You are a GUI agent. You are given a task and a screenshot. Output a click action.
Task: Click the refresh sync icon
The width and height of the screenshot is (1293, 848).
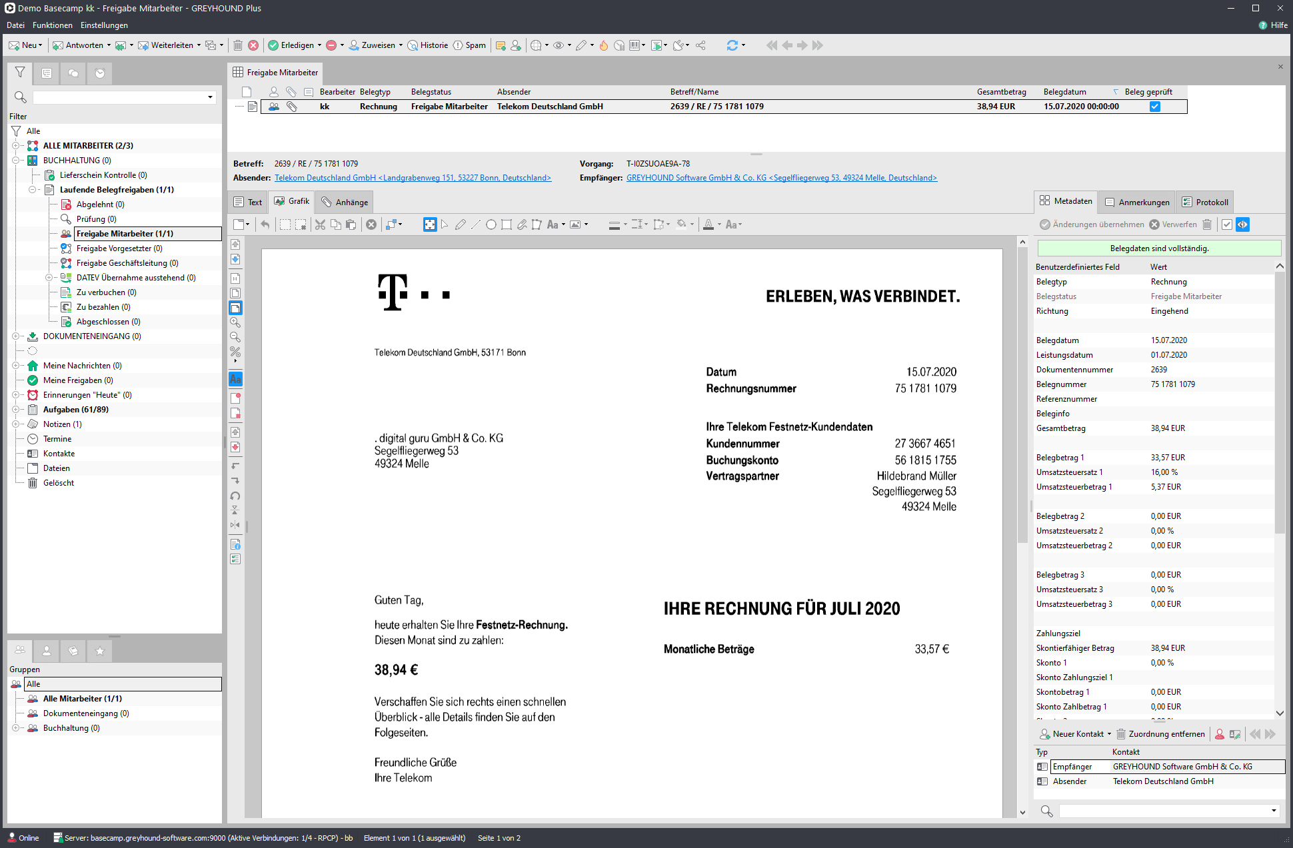click(x=732, y=45)
